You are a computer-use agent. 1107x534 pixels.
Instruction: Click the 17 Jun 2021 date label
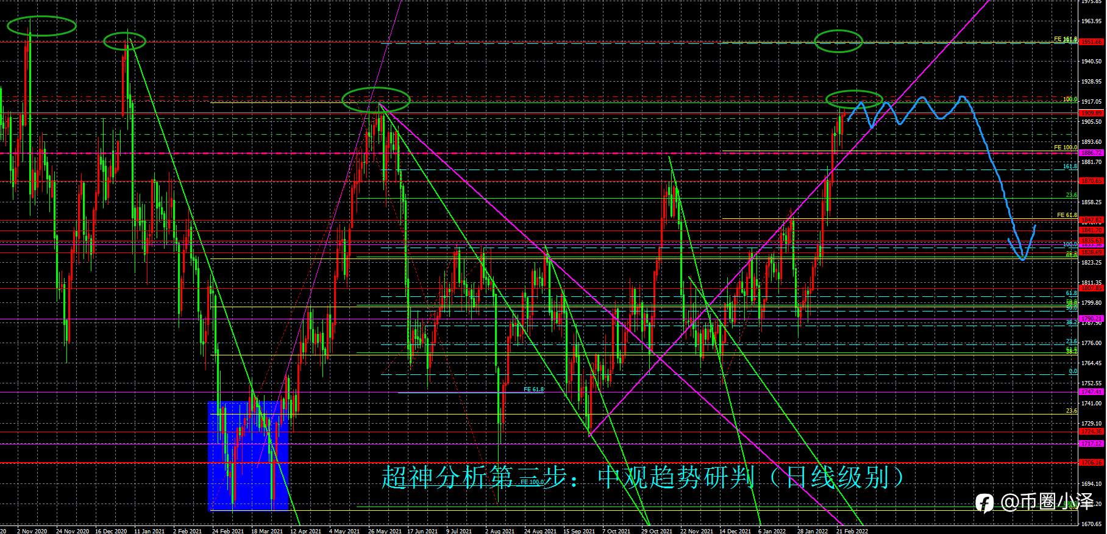tap(422, 531)
